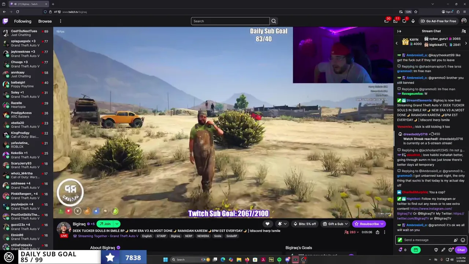Send message with the Chat button
469x264 pixels.
point(461,250)
